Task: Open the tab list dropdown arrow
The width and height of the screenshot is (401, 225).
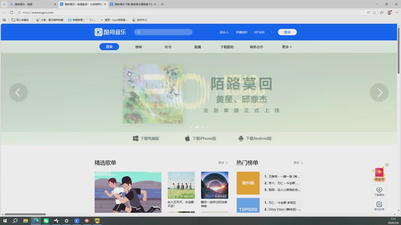Action: (4, 4)
